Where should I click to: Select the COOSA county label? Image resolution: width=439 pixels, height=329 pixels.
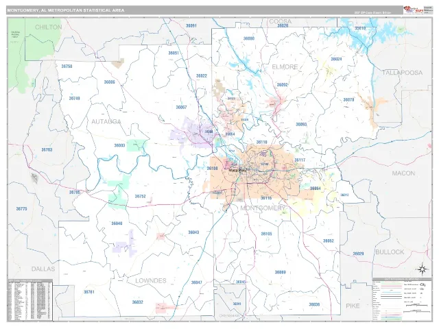[x=281, y=21]
